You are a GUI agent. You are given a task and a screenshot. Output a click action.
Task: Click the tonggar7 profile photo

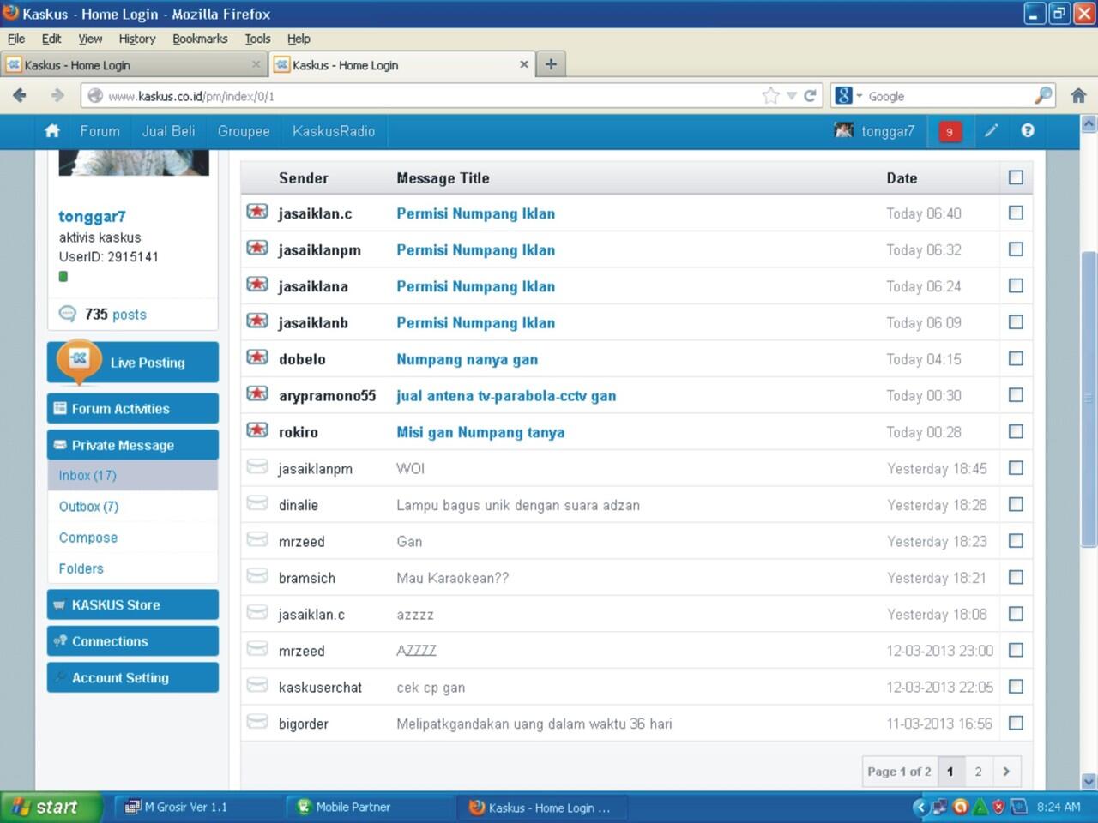134,162
